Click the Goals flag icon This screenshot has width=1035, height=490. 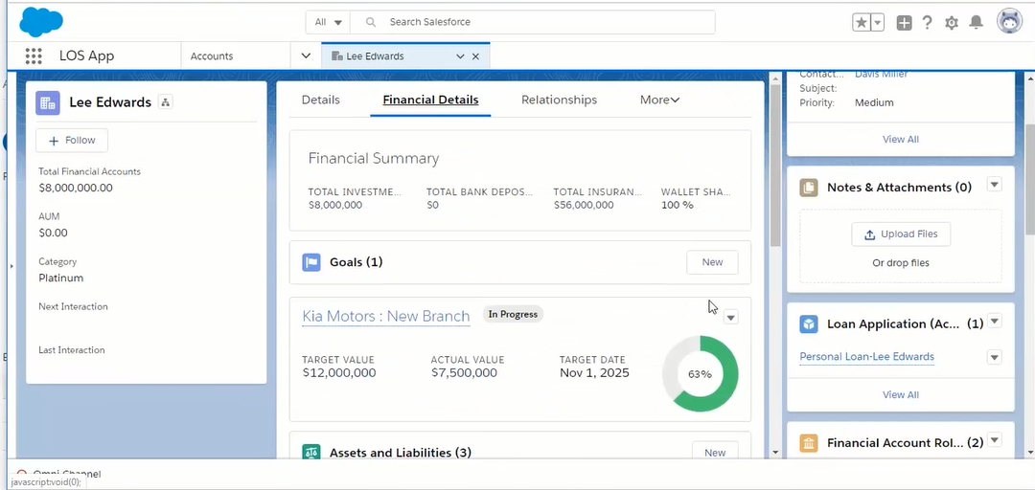(x=311, y=262)
